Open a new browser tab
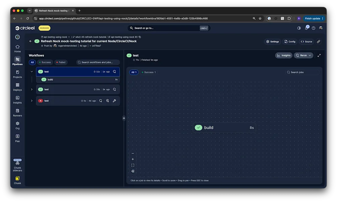337x202 pixels. pyautogui.click(x=80, y=10)
